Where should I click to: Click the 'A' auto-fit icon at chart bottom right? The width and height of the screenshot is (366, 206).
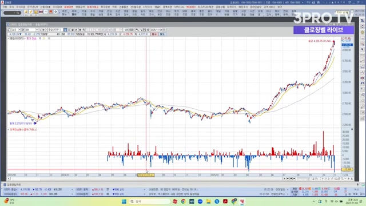pos(352,179)
